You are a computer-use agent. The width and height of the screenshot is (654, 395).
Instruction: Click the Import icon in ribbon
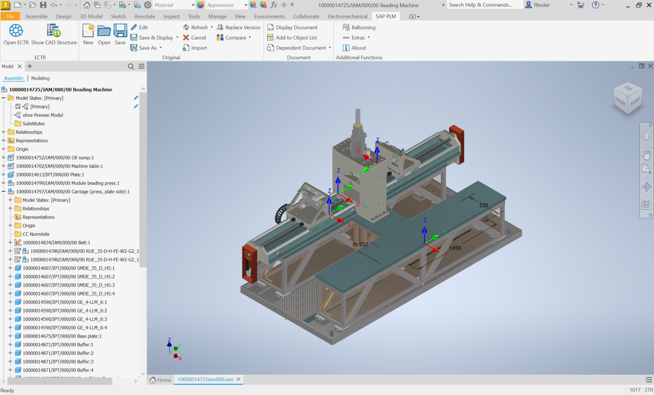[x=186, y=48]
